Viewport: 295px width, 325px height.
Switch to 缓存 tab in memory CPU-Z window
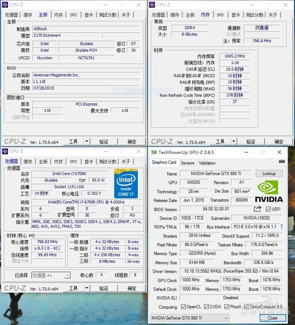point(175,15)
